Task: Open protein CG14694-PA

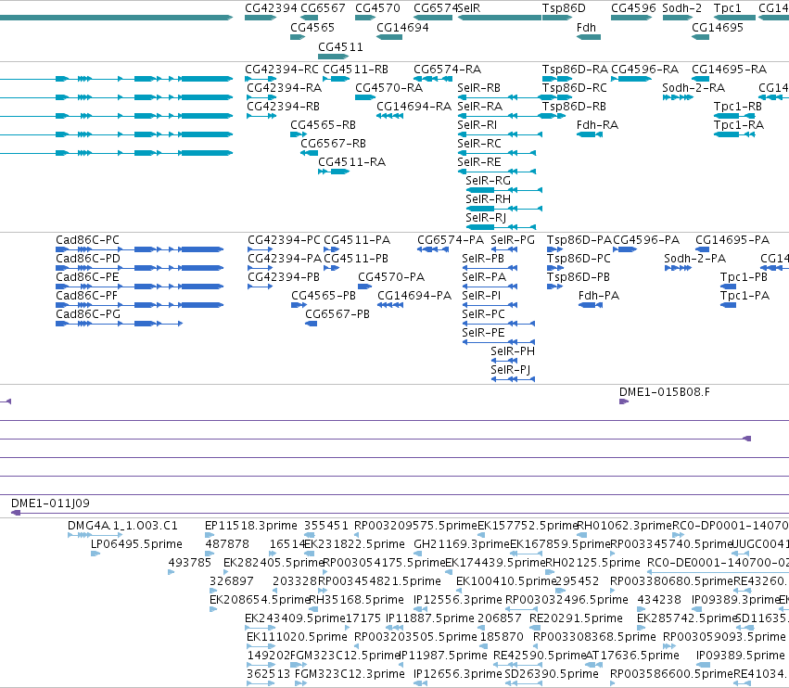Action: pyautogui.click(x=390, y=305)
